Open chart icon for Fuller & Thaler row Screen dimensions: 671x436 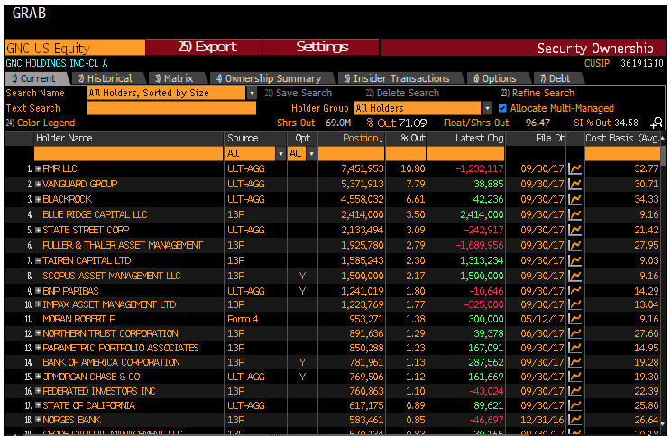pyautogui.click(x=574, y=245)
